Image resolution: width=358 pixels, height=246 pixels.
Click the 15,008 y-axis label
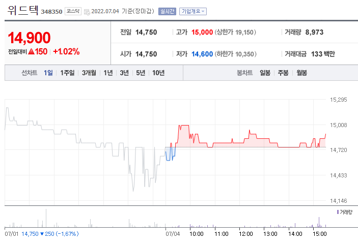pos(338,125)
